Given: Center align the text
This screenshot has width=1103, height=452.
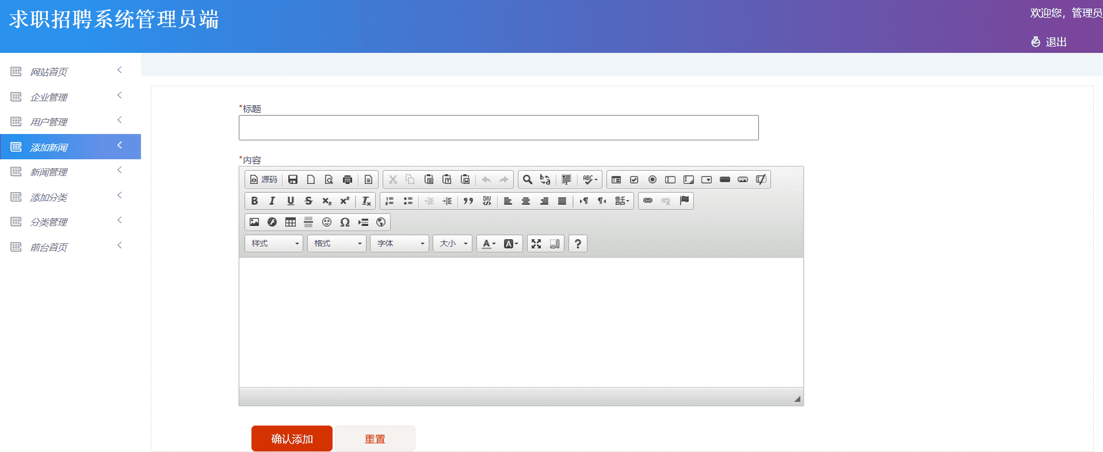Looking at the screenshot, I should [526, 201].
